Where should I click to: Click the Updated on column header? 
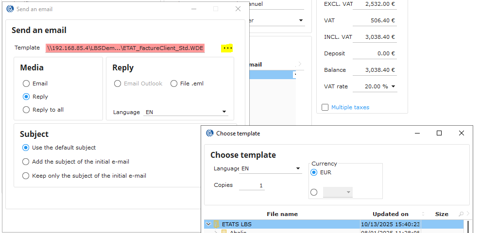pyautogui.click(x=390, y=214)
